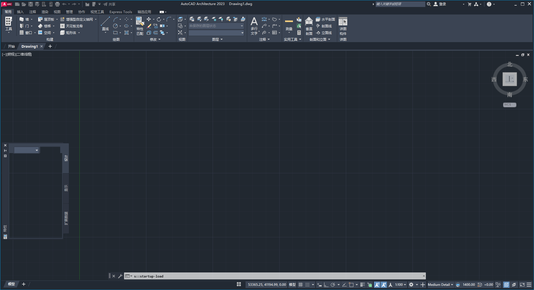The height and width of the screenshot is (290, 534).
Task: Select the 显示 tab on properties palette
Action: pyautogui.click(x=66, y=188)
